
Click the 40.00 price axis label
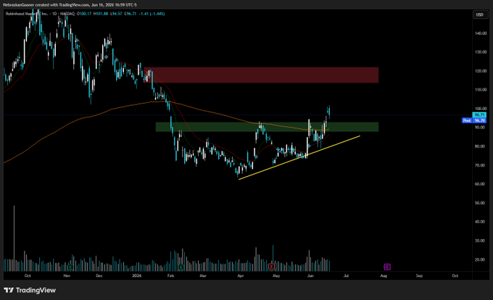(480, 222)
